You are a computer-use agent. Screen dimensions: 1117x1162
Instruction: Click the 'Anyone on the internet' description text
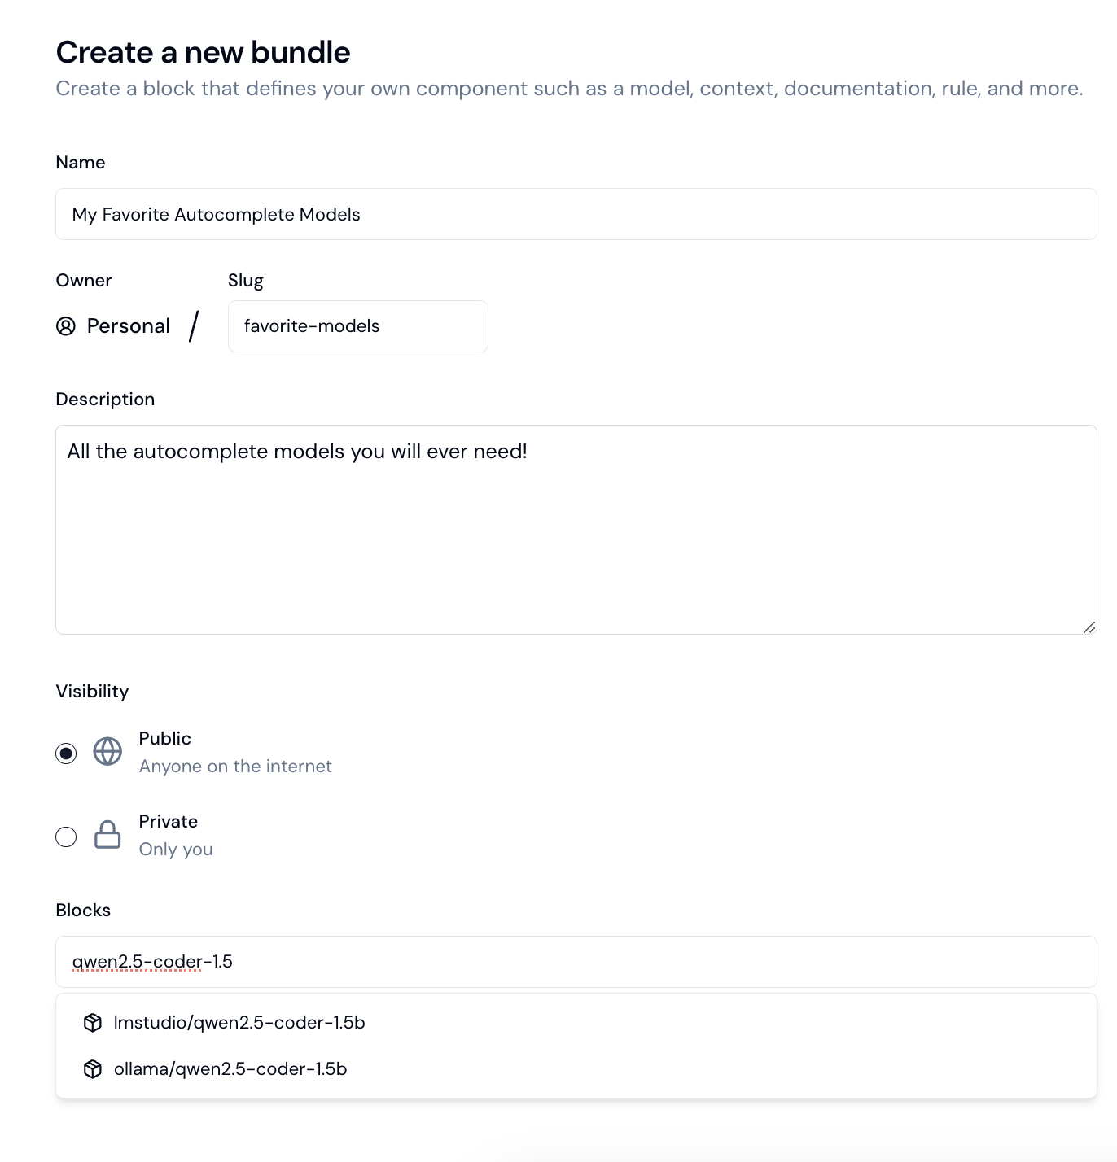pyautogui.click(x=235, y=766)
